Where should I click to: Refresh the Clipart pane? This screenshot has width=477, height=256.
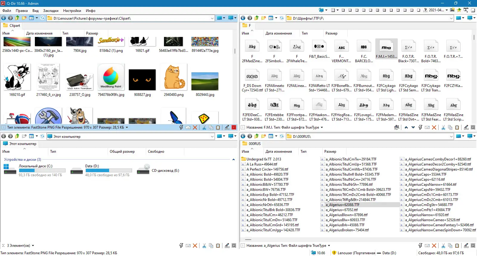[x=42, y=18]
